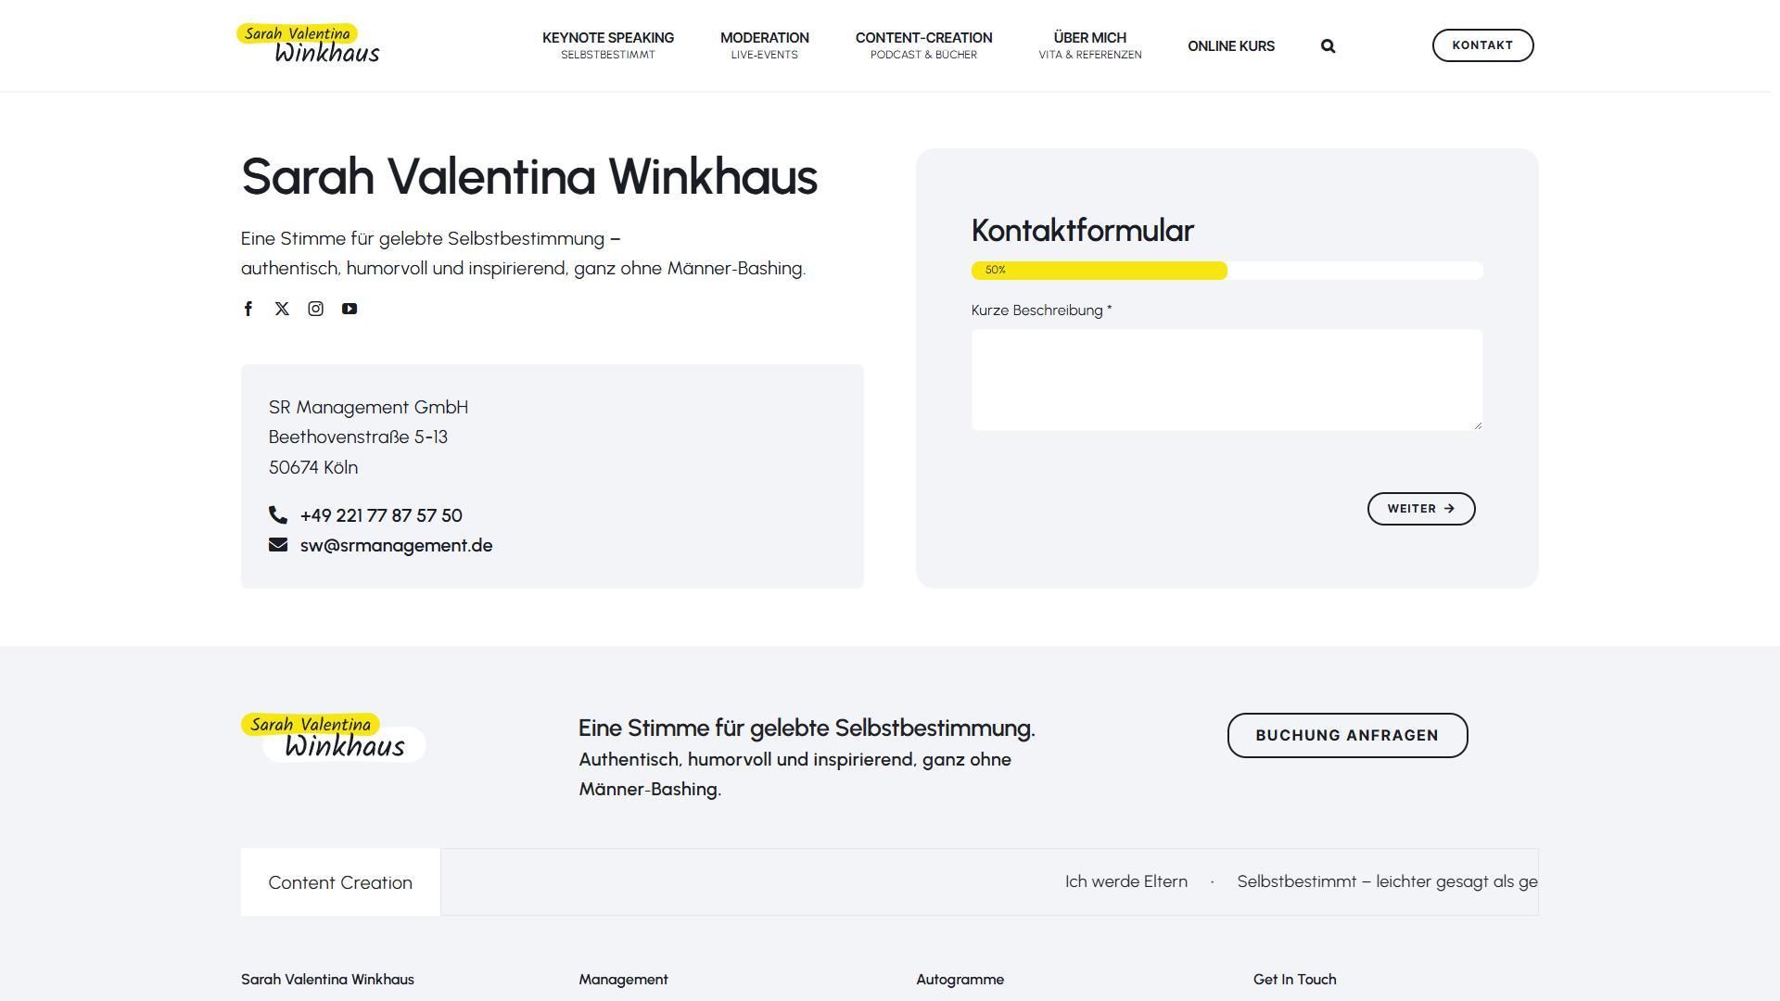Click the sw@srmanagement.de email link
This screenshot has height=1001, width=1780.
click(396, 545)
